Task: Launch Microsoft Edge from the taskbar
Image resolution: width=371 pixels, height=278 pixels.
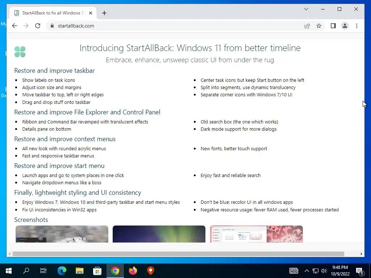Action: coord(62,271)
